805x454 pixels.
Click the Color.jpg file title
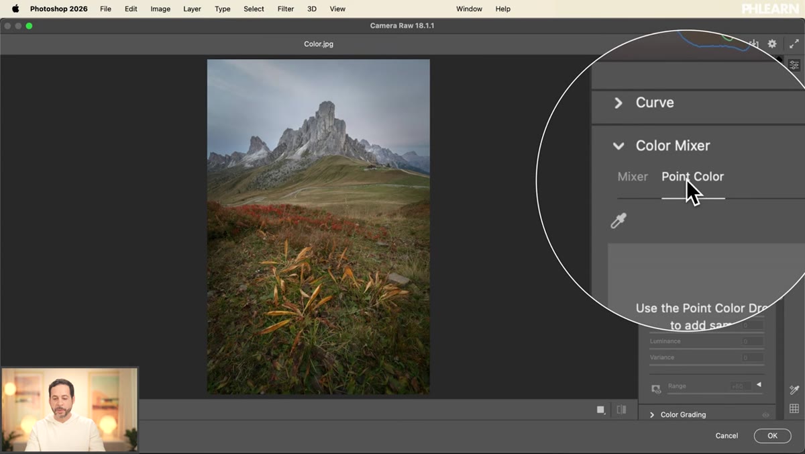click(319, 44)
